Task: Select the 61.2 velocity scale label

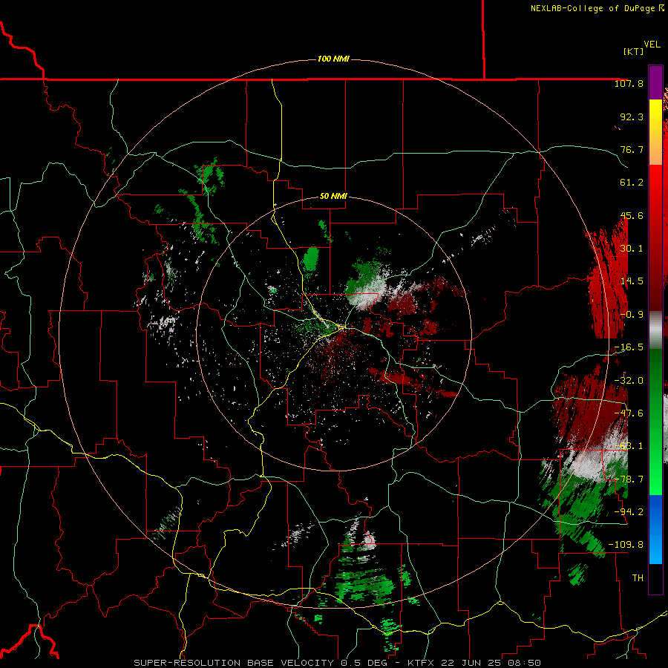Action: click(x=632, y=183)
